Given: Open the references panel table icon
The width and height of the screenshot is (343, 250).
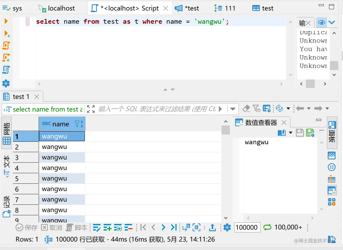Looking at the screenshot, I should point(332,179).
